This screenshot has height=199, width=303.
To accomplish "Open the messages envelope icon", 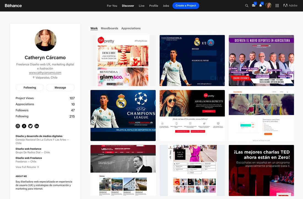I will [254, 6].
